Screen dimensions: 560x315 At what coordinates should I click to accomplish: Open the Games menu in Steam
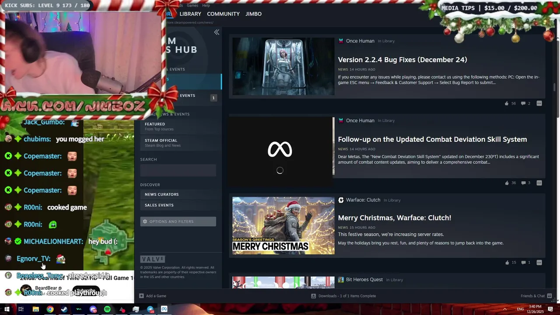[x=192, y=5]
